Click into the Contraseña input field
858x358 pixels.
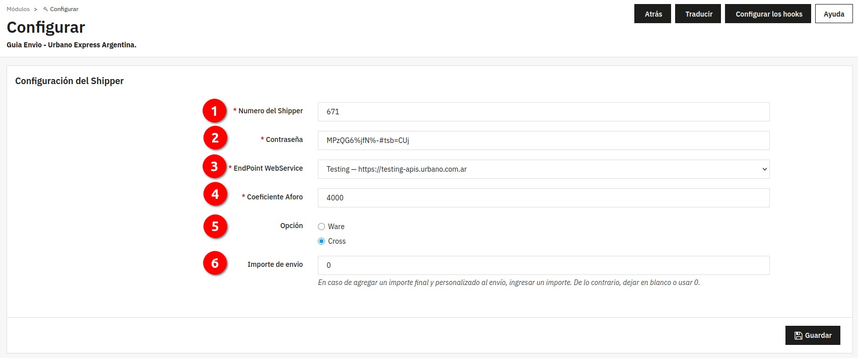[x=543, y=140]
